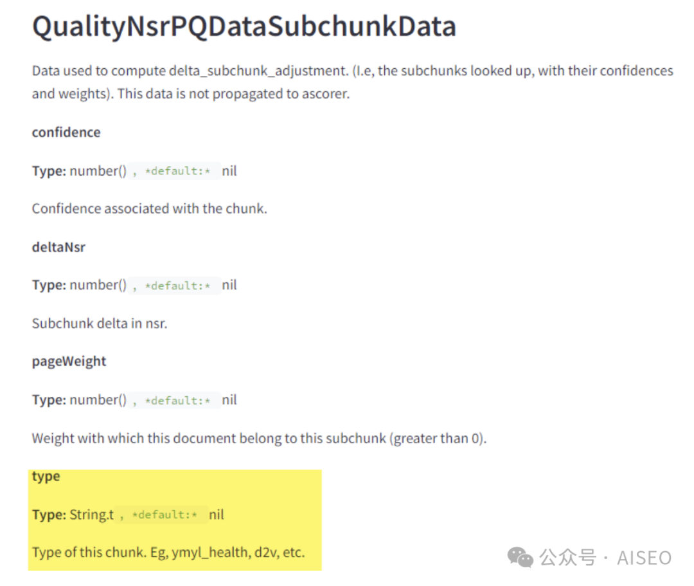Click number() type under pageWeight

coord(98,400)
